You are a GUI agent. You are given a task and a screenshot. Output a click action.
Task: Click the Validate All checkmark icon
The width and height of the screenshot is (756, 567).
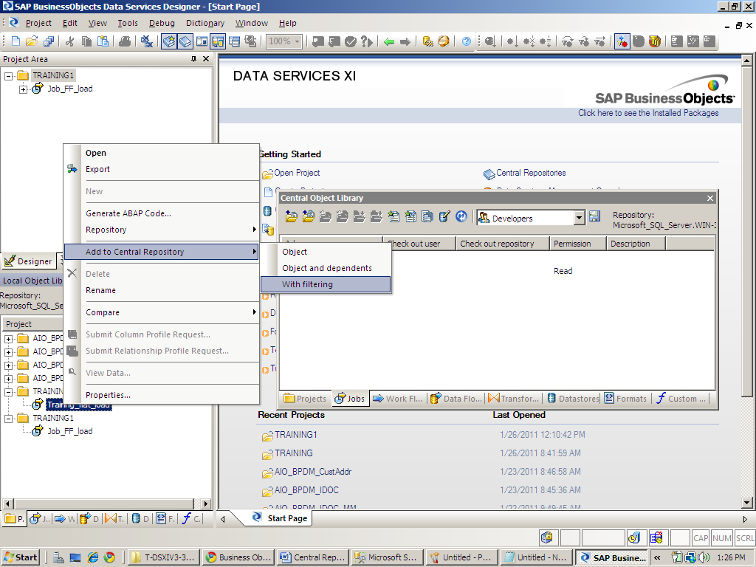pos(351,41)
